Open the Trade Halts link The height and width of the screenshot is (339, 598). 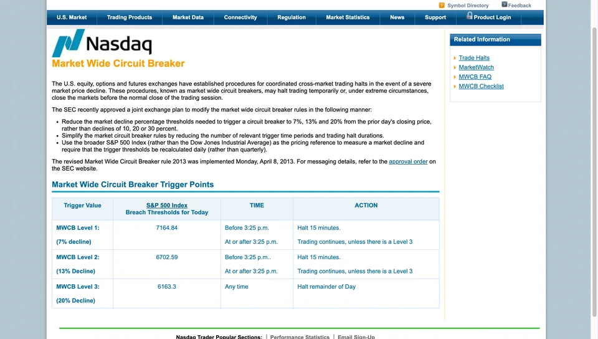pos(474,58)
